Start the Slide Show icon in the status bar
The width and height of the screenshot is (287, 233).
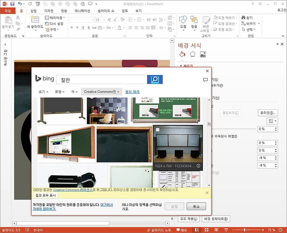(x=226, y=230)
